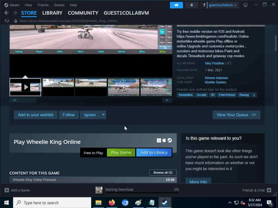Image resolution: width=278 pixels, height=208 pixels.
Task: Click the Ignore button
Action: [90, 115]
